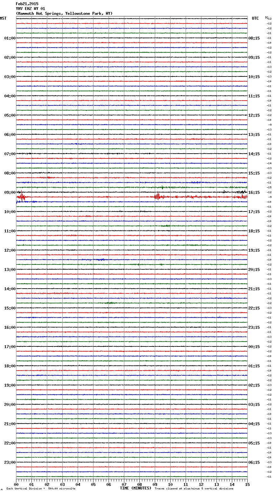Image resolution: width=273 pixels, height=493 pixels.
Task: Select the 16:00 MST time label
Action: tap(10, 327)
